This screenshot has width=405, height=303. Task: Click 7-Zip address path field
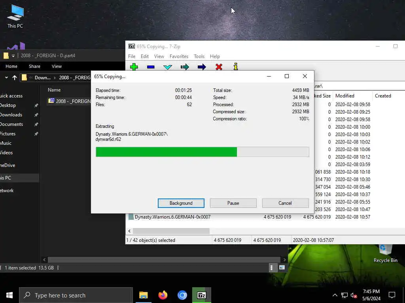360,86
